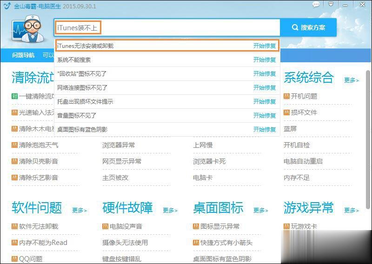Open the 电脑没声音 item
The width and height of the screenshot is (372, 264).
[x=126, y=226]
